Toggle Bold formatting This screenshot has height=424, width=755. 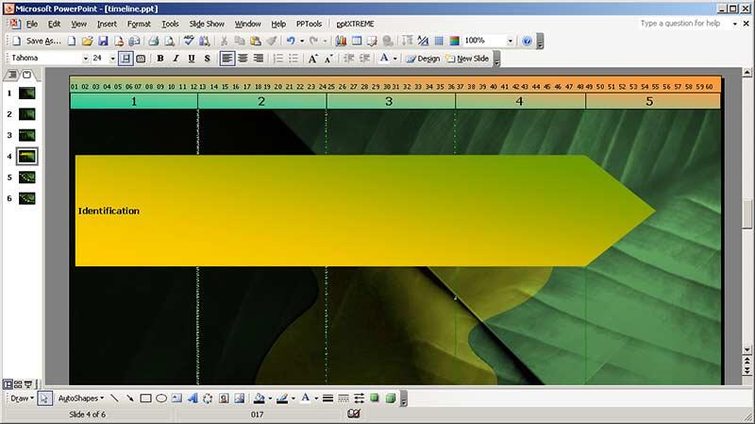coord(159,59)
